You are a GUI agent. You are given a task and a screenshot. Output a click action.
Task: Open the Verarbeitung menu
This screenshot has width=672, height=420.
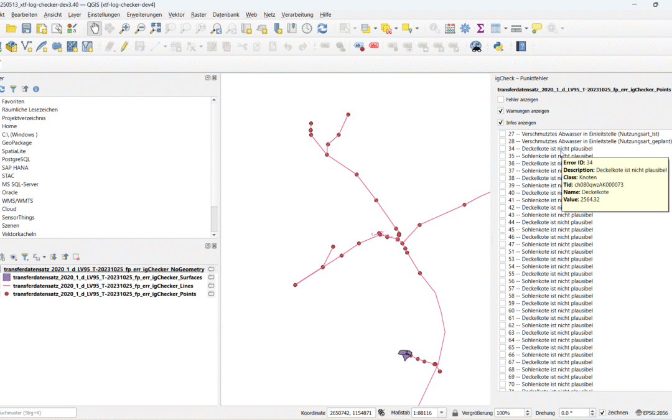coord(296,14)
